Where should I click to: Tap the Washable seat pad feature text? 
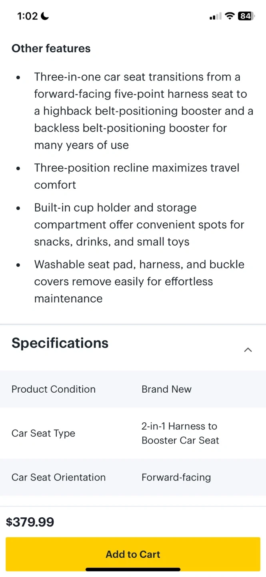138,281
